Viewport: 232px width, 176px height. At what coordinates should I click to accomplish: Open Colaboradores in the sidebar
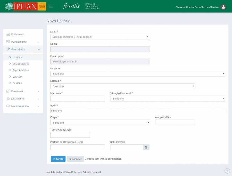pos(21,64)
